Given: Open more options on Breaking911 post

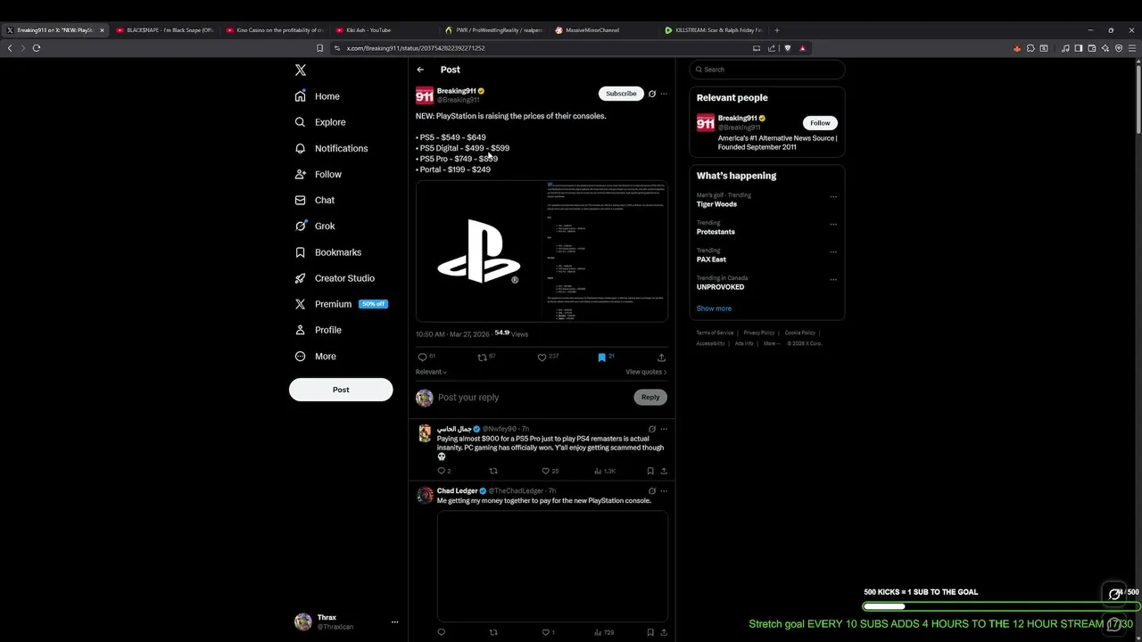Looking at the screenshot, I should point(664,94).
